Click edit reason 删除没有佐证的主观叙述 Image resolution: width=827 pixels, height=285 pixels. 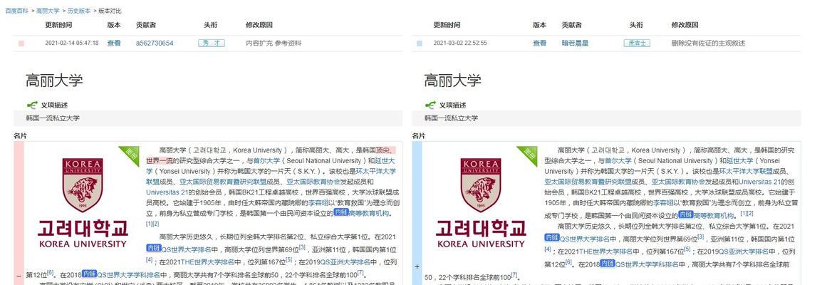(x=708, y=43)
